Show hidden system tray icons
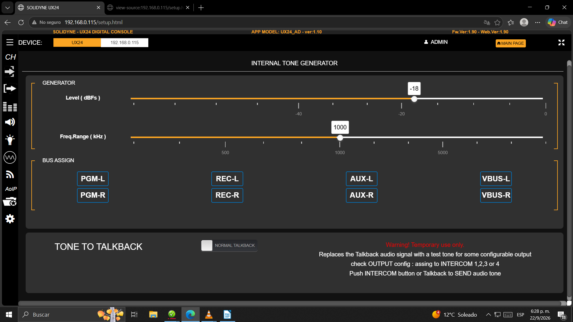Image resolution: width=573 pixels, height=322 pixels. (488, 315)
